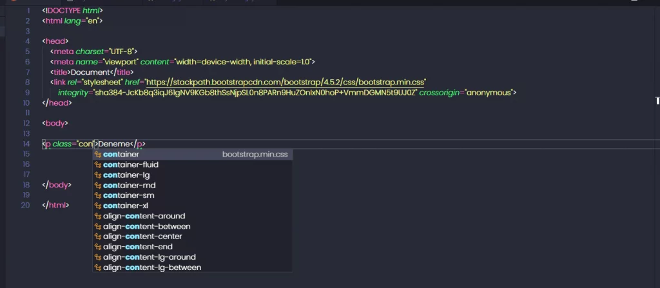Click the closing body tag
This screenshot has width=660, height=288.
[x=57, y=185]
